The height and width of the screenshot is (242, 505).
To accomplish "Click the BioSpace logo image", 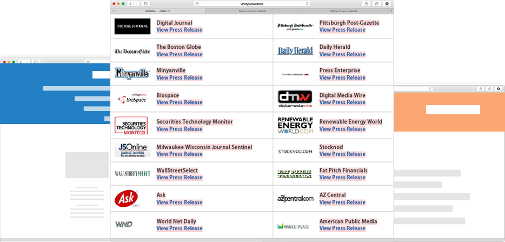I will (132, 99).
